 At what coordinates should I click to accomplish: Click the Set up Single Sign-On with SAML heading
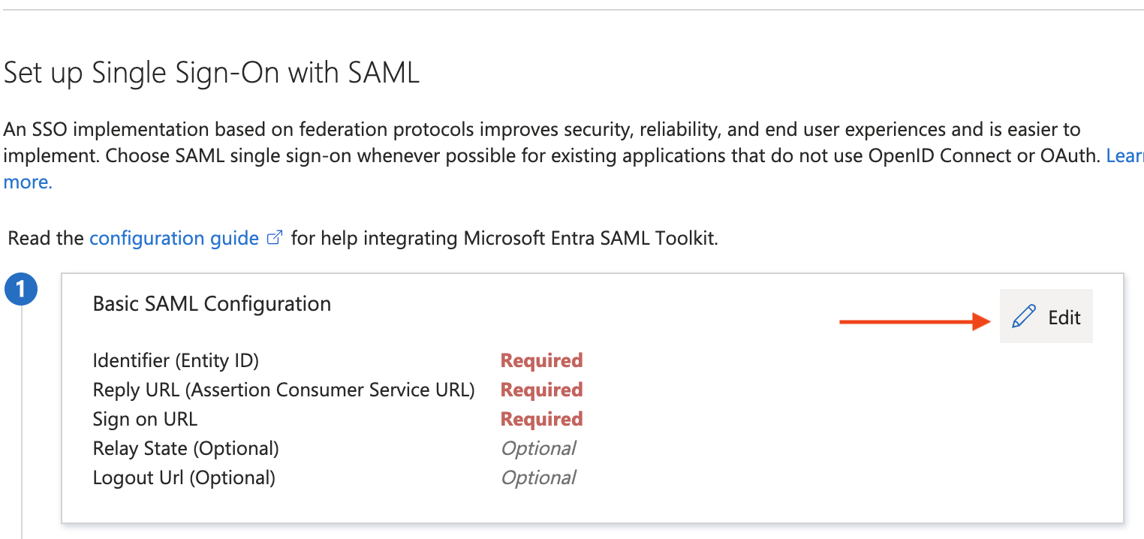(211, 74)
